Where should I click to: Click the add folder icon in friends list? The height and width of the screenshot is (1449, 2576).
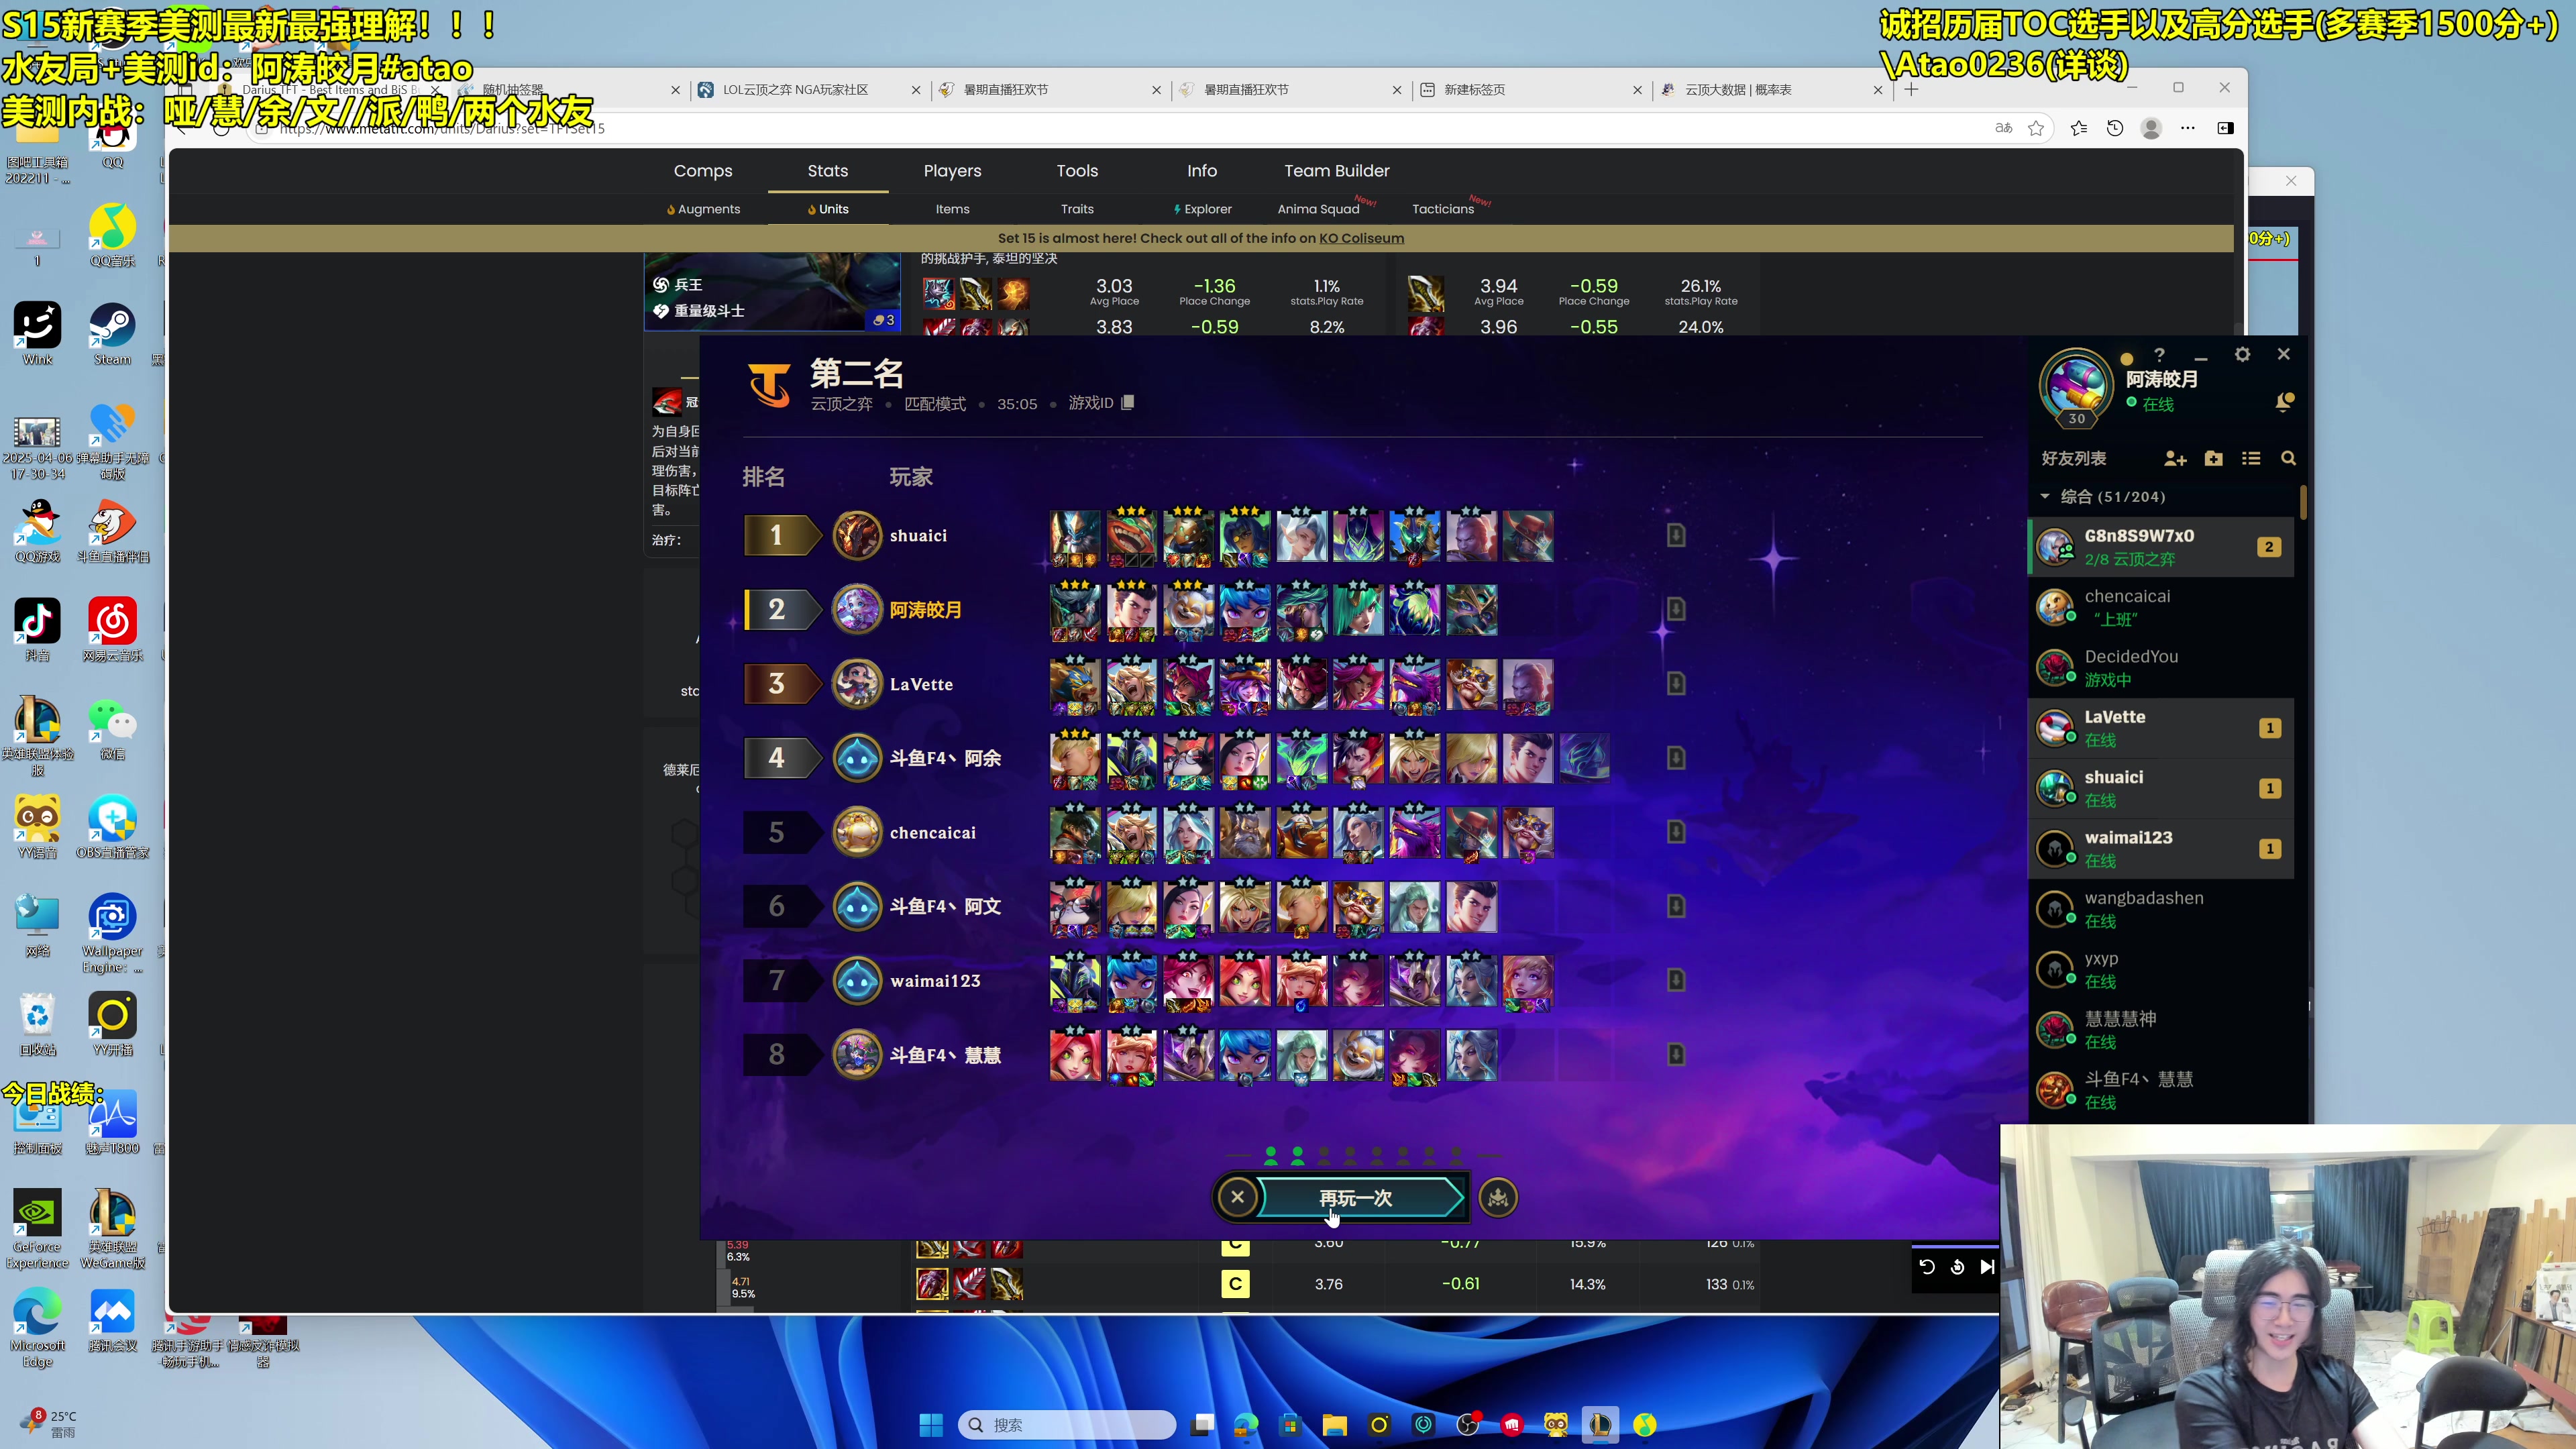tap(2213, 458)
